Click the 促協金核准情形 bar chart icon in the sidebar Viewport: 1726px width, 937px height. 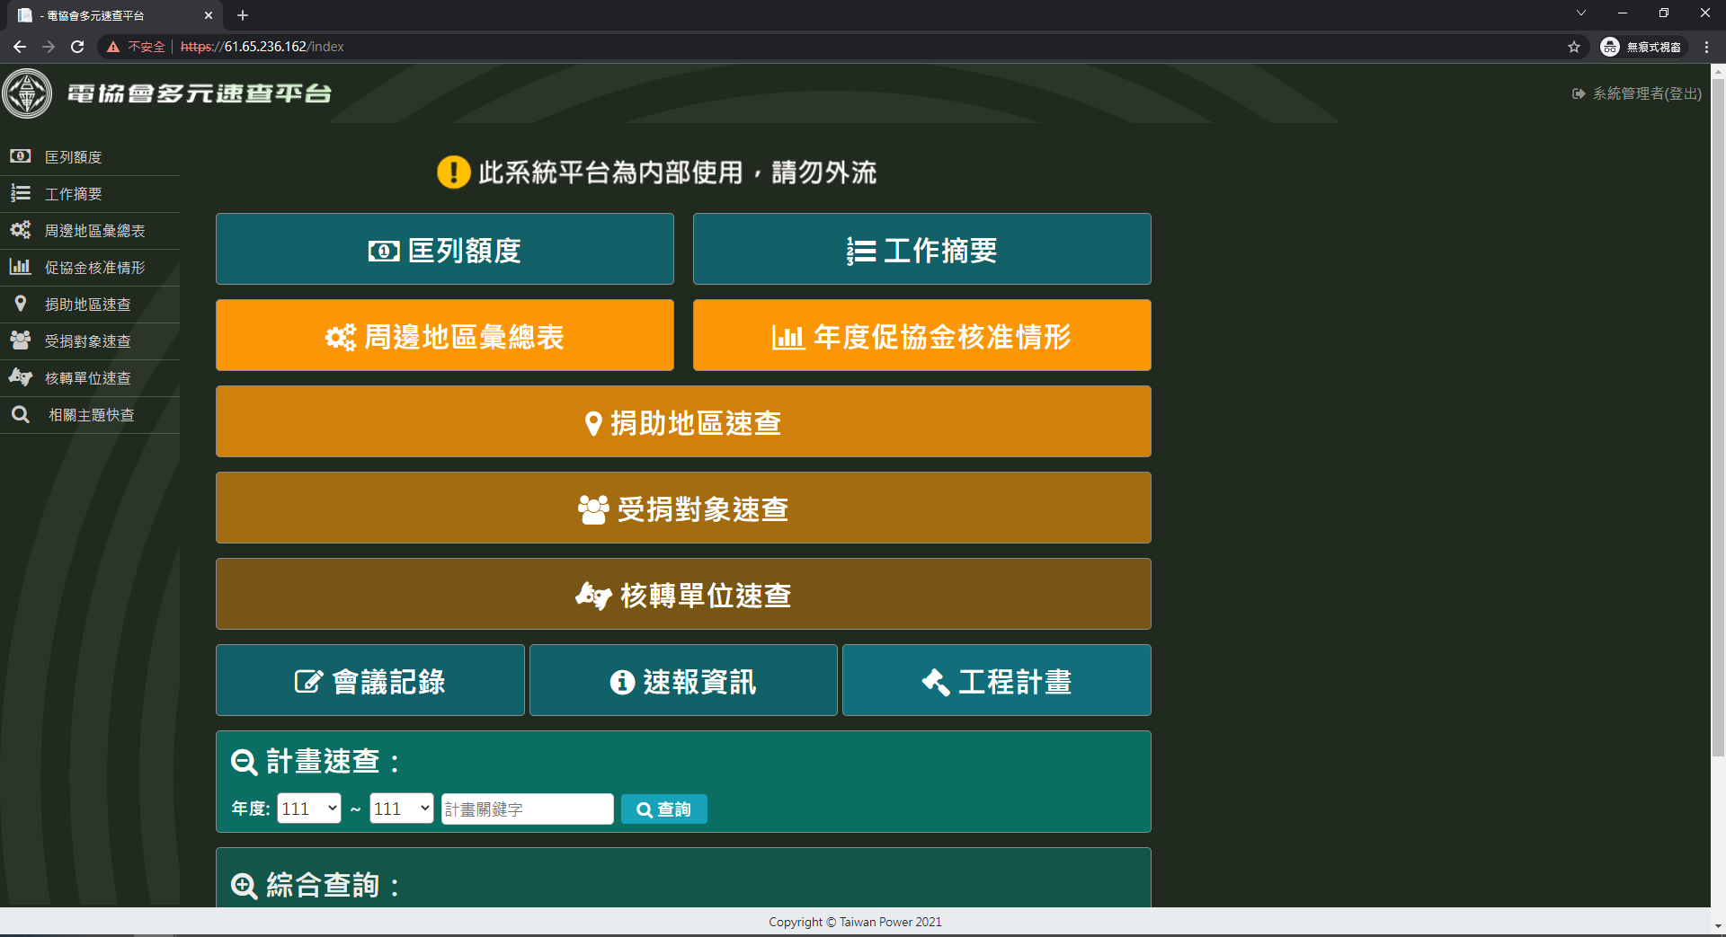tap(21, 267)
